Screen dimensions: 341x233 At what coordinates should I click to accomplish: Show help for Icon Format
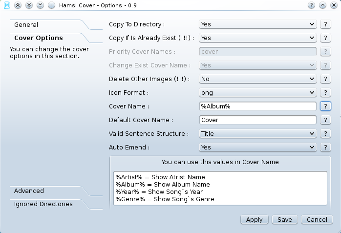coord(325,93)
